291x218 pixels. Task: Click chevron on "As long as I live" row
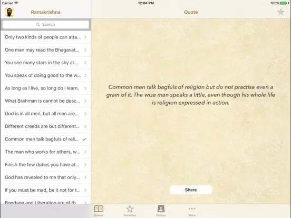pos(85,88)
